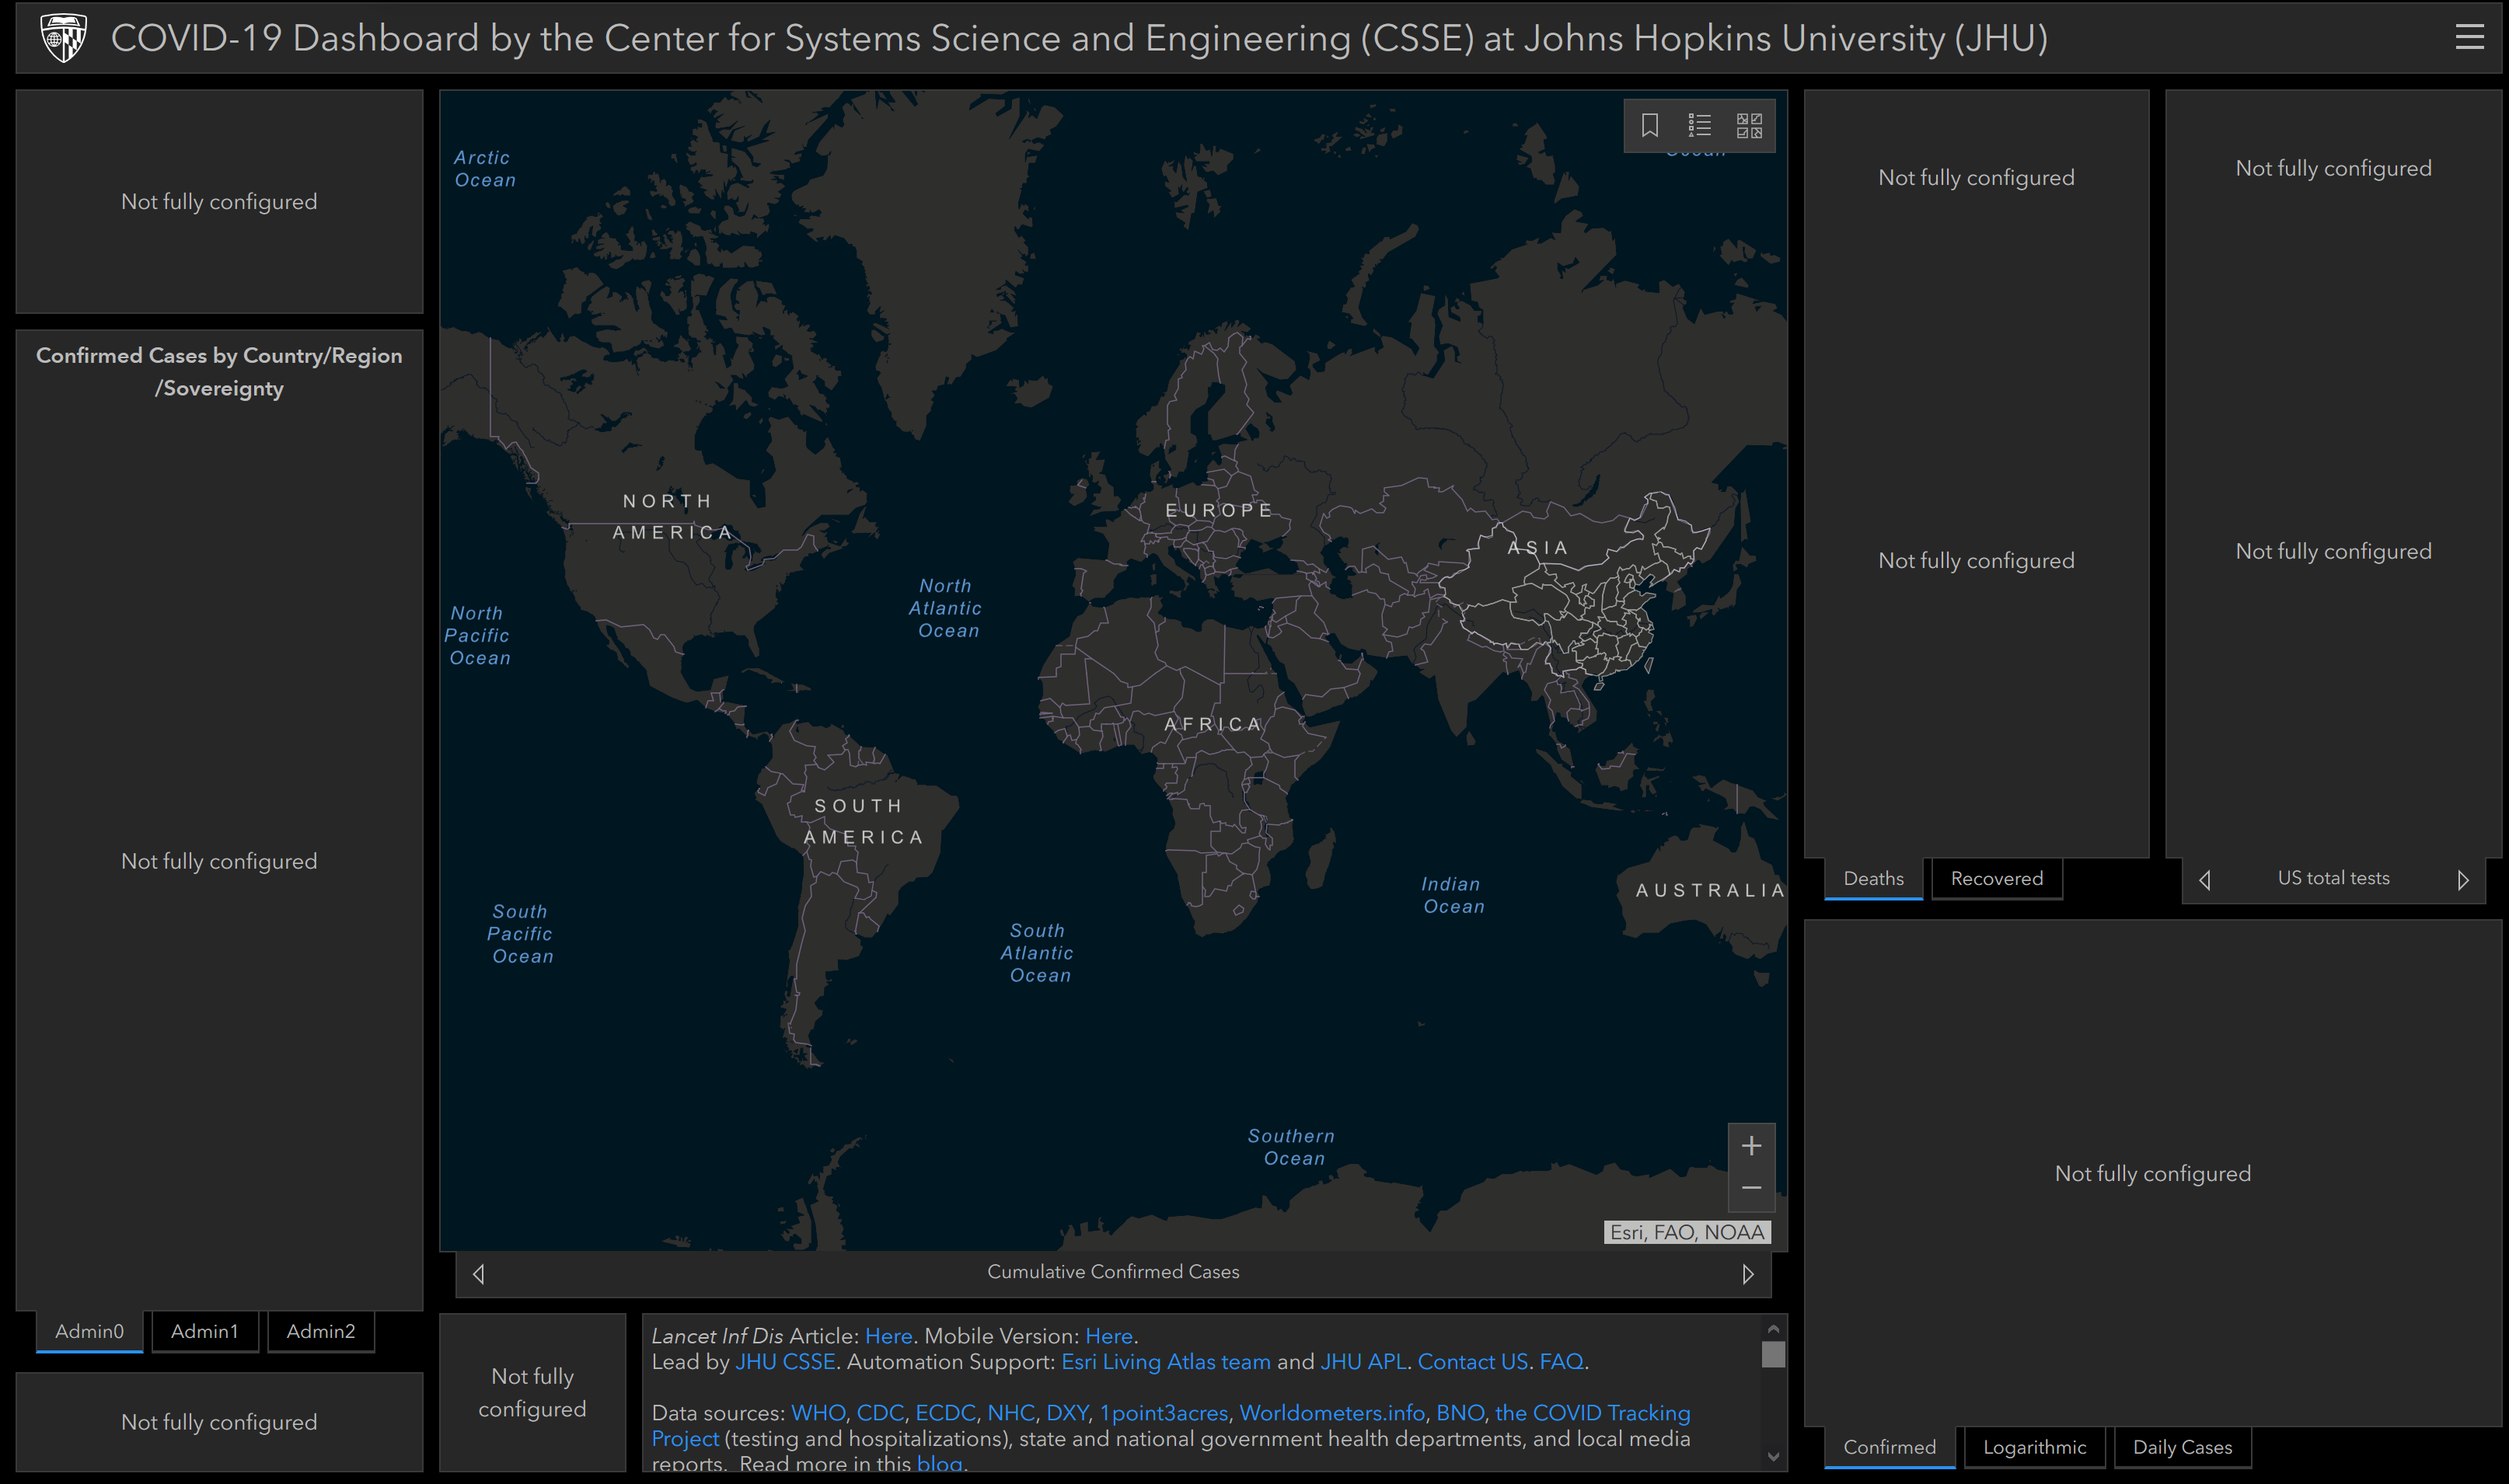Click the EUROPE map label
Image resolution: width=2509 pixels, height=1484 pixels.
(1219, 510)
